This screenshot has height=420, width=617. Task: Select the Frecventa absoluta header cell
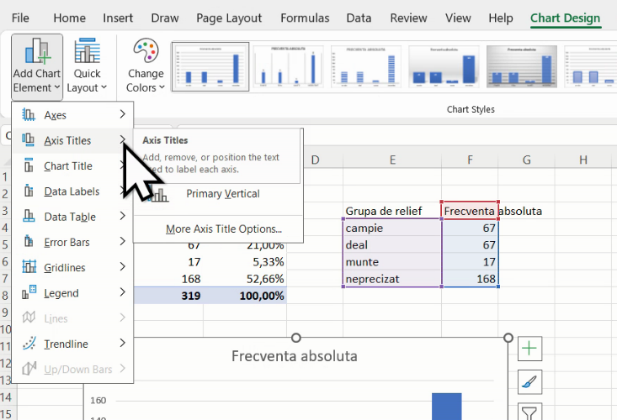click(x=470, y=210)
